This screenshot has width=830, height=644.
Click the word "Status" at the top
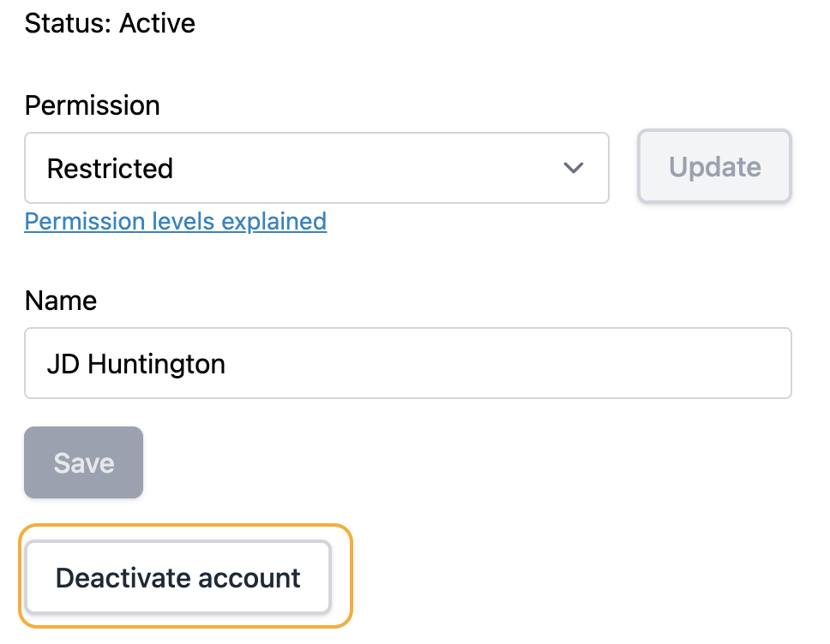[64, 23]
